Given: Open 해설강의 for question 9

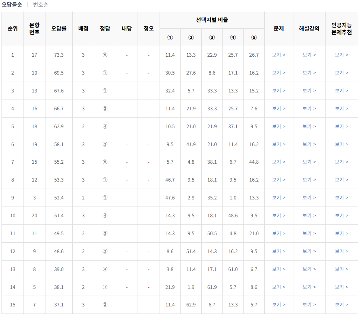Looking at the screenshot, I should pos(310,251).
